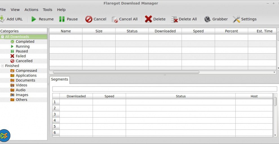The image size is (279, 144).
Task: Click the horizontal scrollbar under downloads table
Action: [126, 72]
